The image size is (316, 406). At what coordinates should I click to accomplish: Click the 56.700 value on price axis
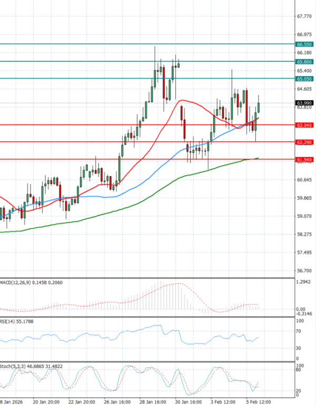303,270
